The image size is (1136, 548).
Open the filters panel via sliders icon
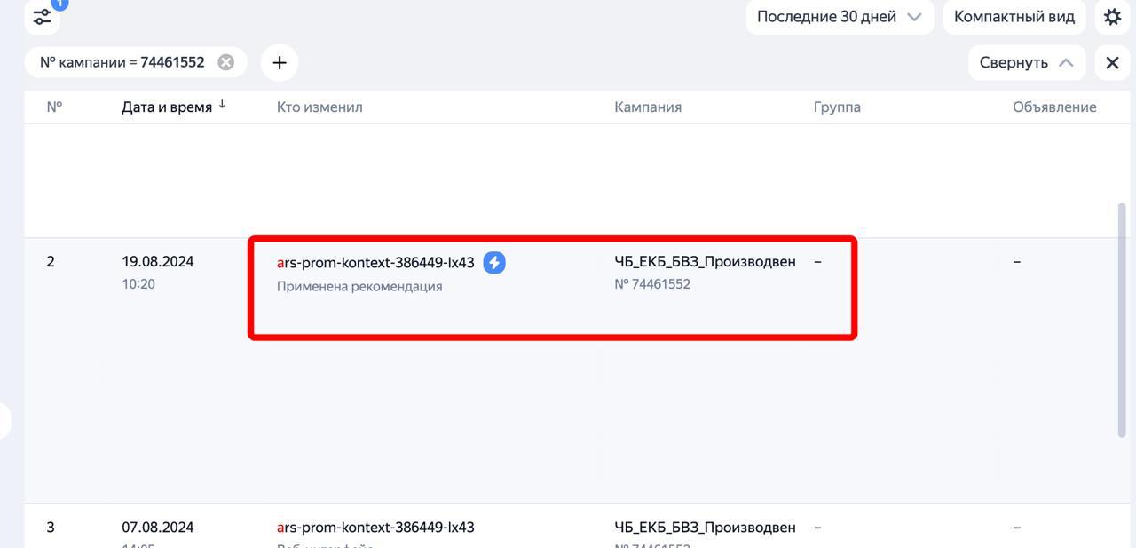point(42,16)
